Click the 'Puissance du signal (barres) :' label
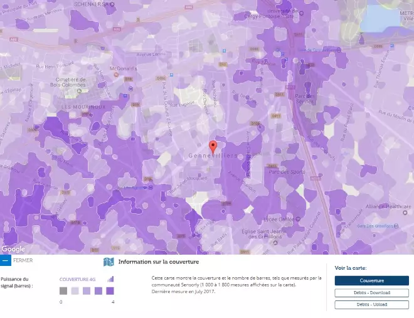 point(17,282)
